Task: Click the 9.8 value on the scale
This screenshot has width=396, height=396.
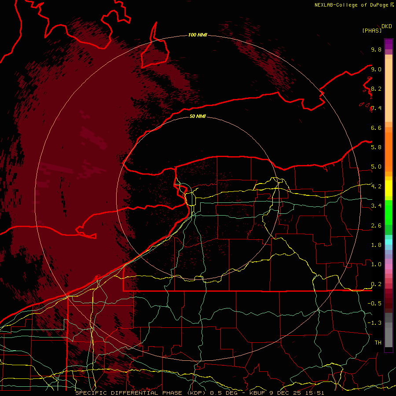Action: pos(376,49)
